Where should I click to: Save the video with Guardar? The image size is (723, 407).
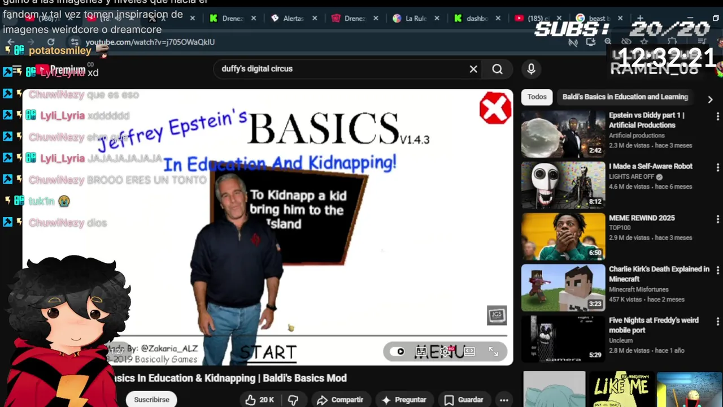(464, 400)
